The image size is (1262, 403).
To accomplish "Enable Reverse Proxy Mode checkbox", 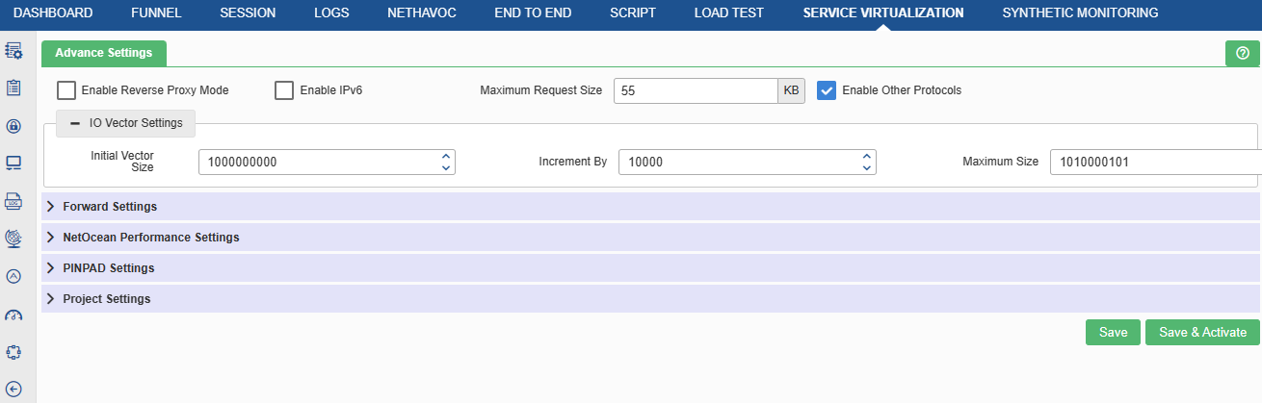I will pos(66,90).
